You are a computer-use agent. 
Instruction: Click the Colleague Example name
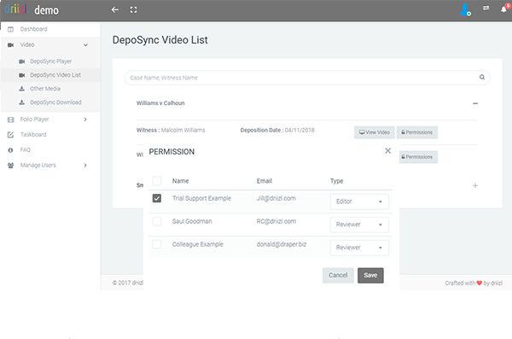(198, 244)
